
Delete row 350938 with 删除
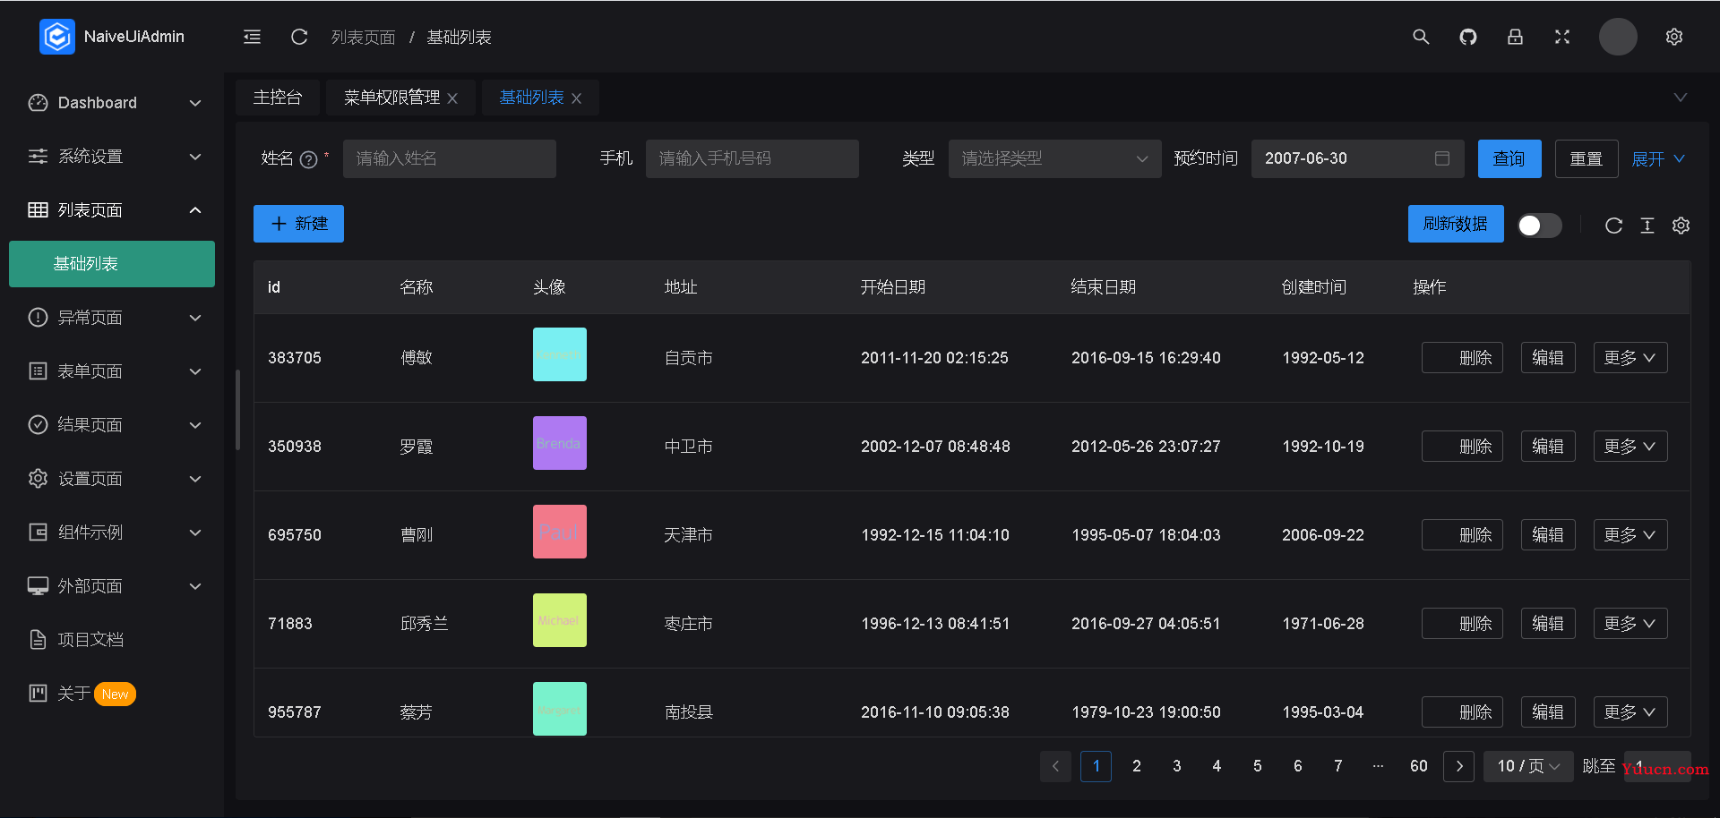coord(1462,447)
